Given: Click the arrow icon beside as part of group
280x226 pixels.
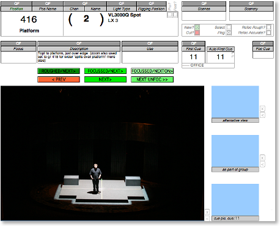Looking at the screenshot, I should pyautogui.click(x=262, y=164).
